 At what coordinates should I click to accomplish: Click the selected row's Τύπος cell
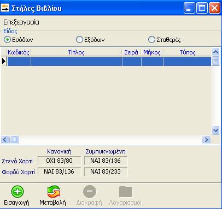[188, 62]
